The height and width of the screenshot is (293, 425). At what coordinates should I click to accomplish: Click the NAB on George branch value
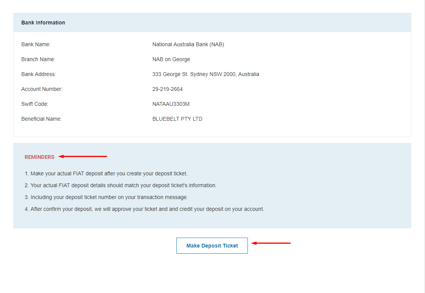pos(171,59)
